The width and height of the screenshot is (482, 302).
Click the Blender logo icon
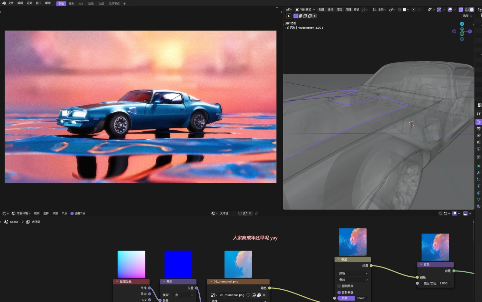(4, 3)
